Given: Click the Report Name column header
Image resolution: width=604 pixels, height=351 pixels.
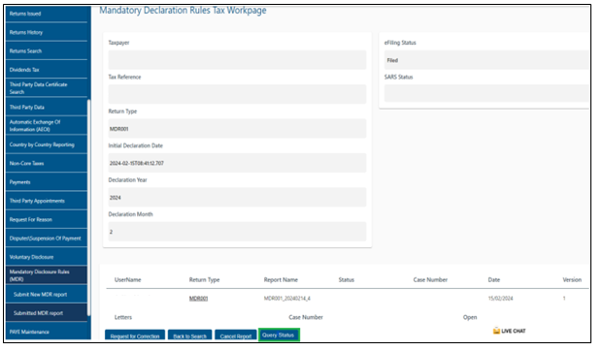Looking at the screenshot, I should (x=281, y=280).
